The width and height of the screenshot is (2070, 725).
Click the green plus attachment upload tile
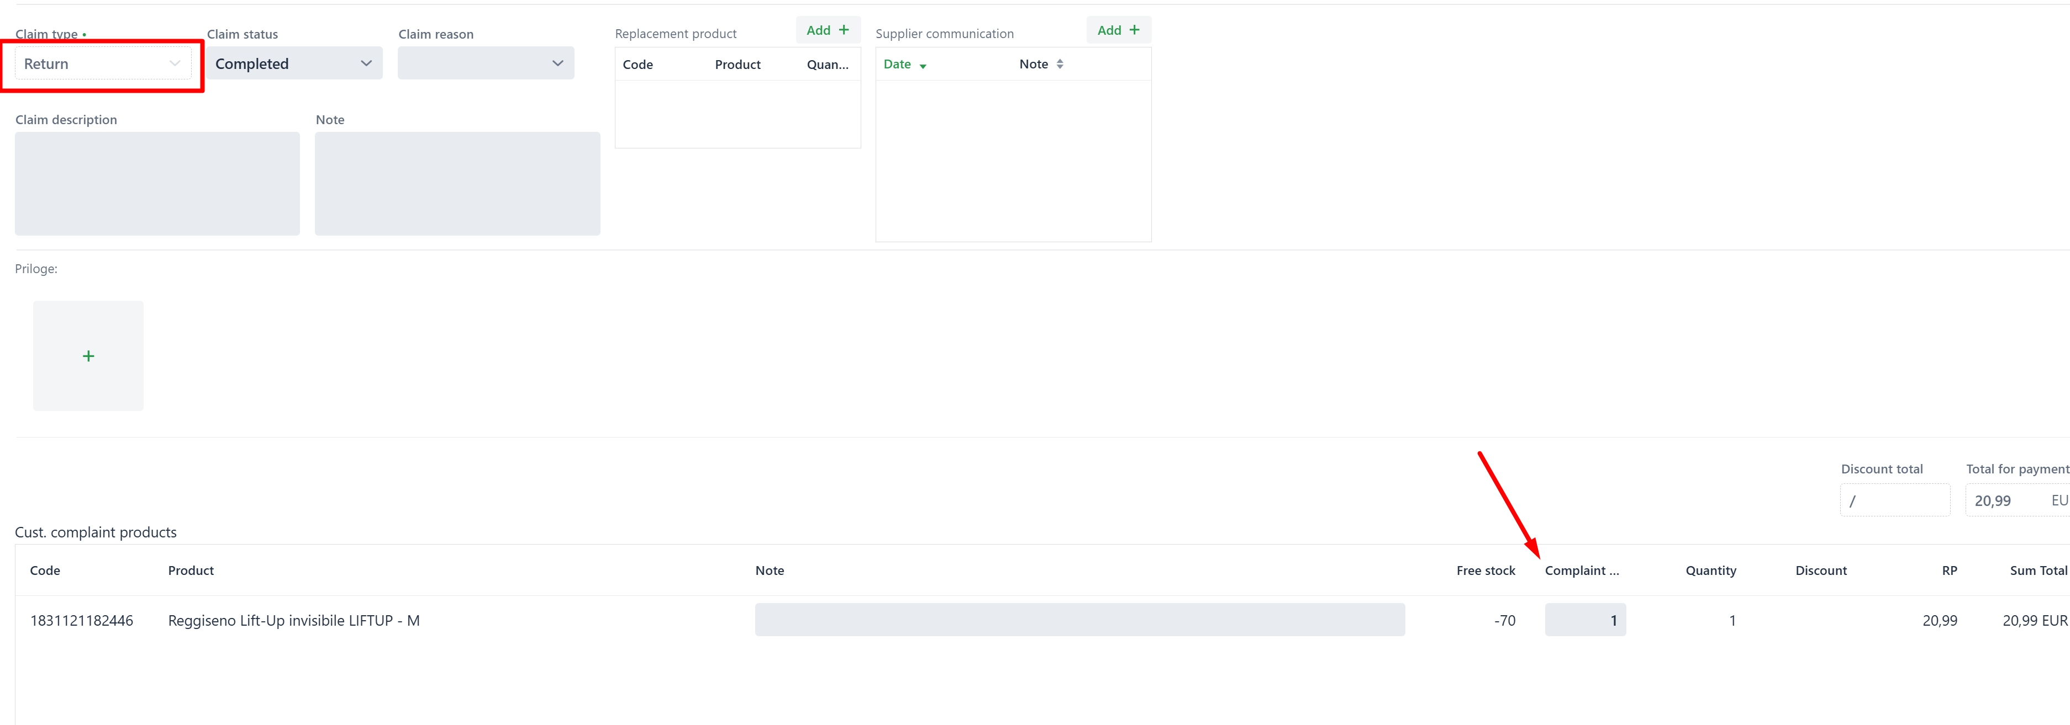[x=88, y=356]
